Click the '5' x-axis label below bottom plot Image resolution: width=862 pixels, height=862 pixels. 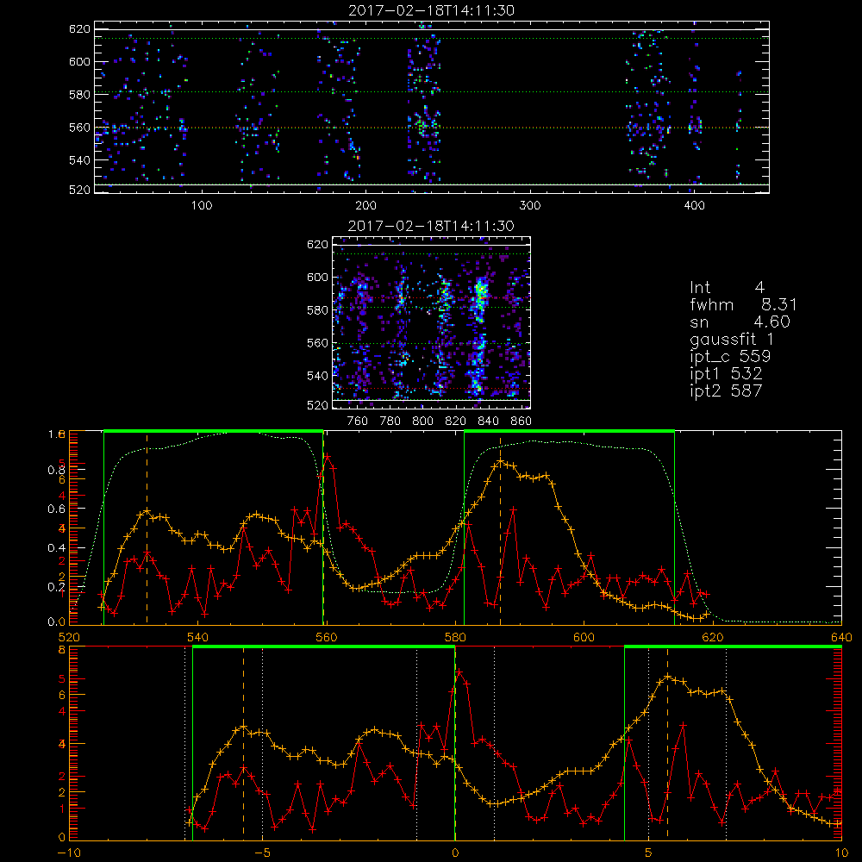(x=649, y=853)
